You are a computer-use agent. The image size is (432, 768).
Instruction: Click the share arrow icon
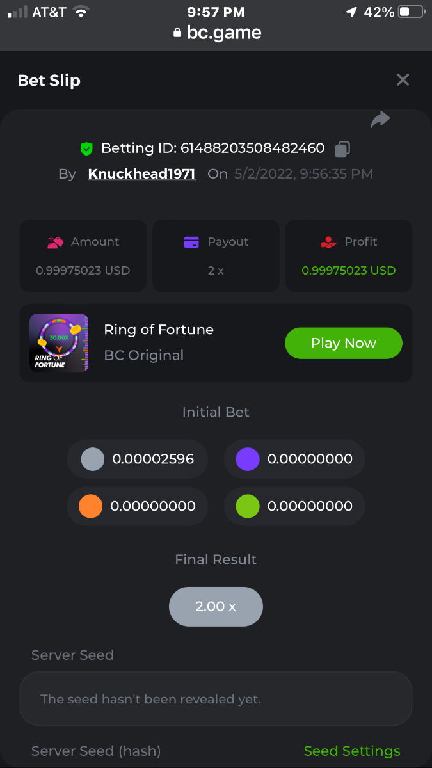[380, 120]
